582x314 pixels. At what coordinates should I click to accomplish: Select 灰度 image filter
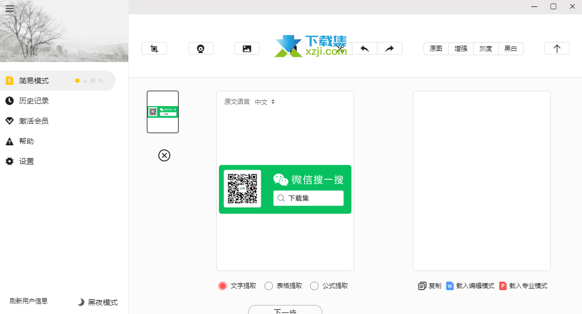tap(486, 49)
